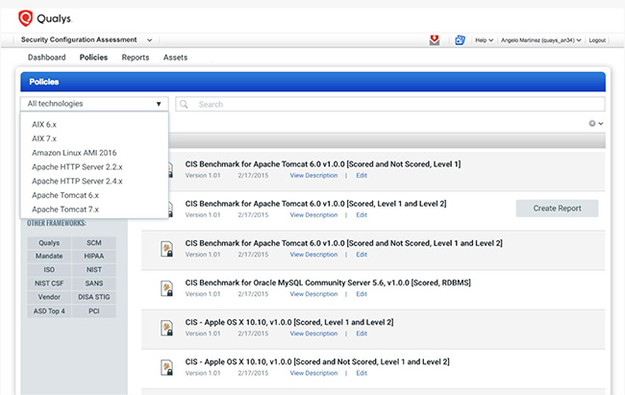Collapse the All technologies dropdown
This screenshot has height=395, width=625.
click(94, 104)
